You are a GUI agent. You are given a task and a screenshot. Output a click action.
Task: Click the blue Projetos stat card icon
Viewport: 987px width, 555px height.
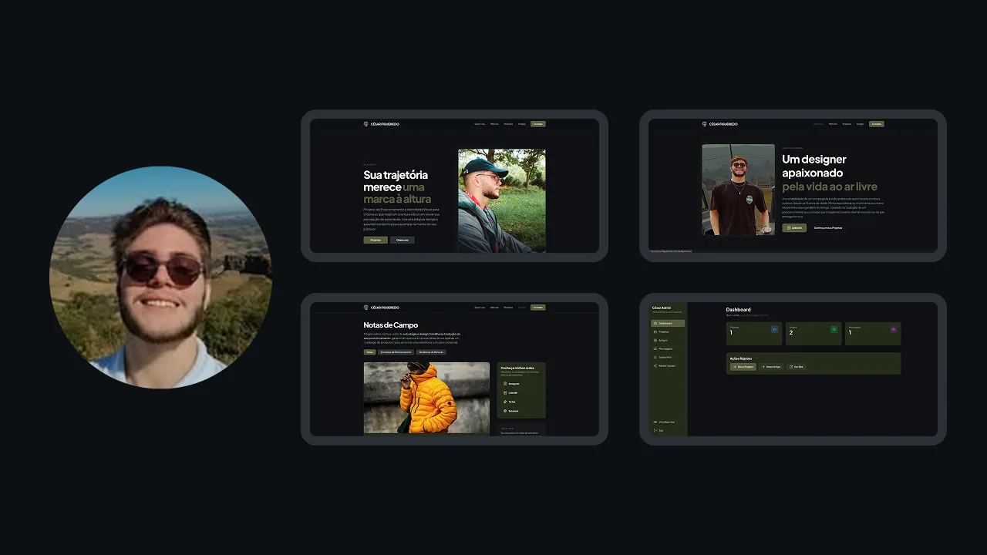(774, 329)
